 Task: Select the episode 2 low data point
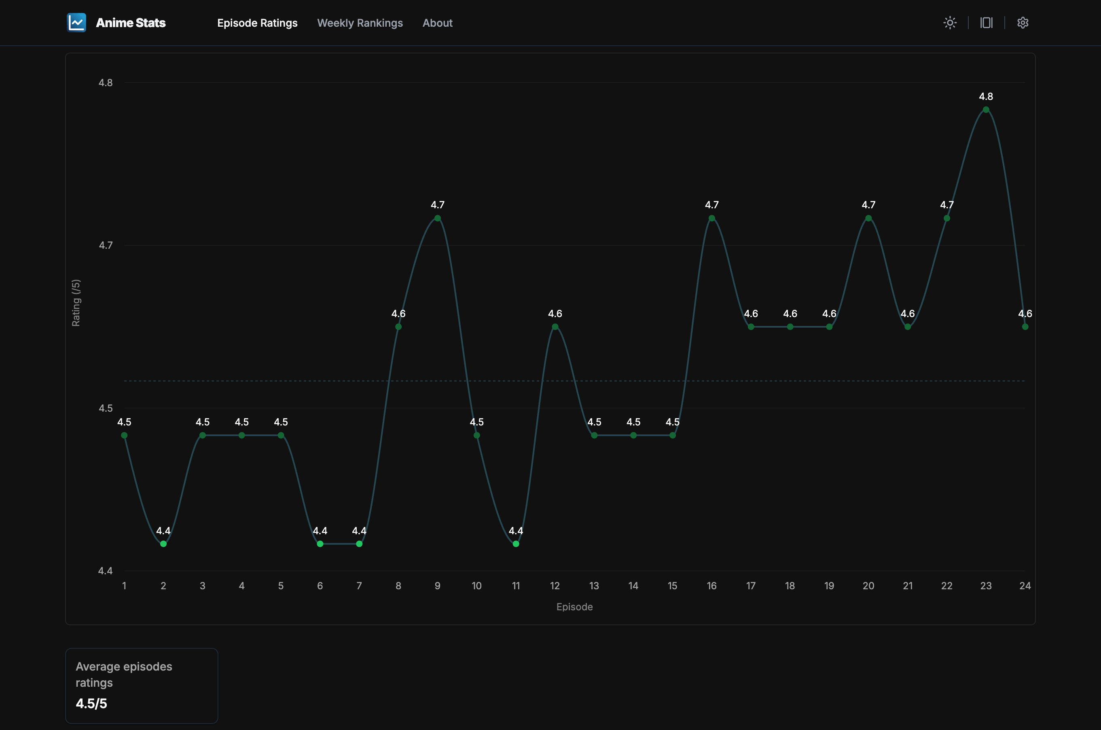[163, 544]
